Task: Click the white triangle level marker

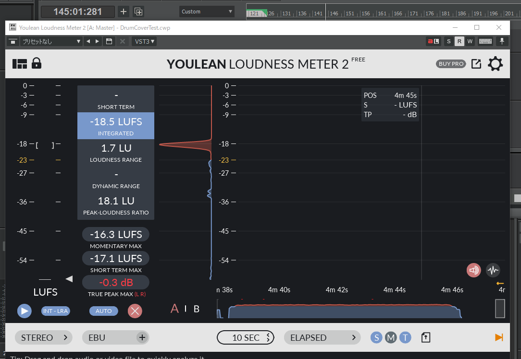Action: tap(69, 279)
